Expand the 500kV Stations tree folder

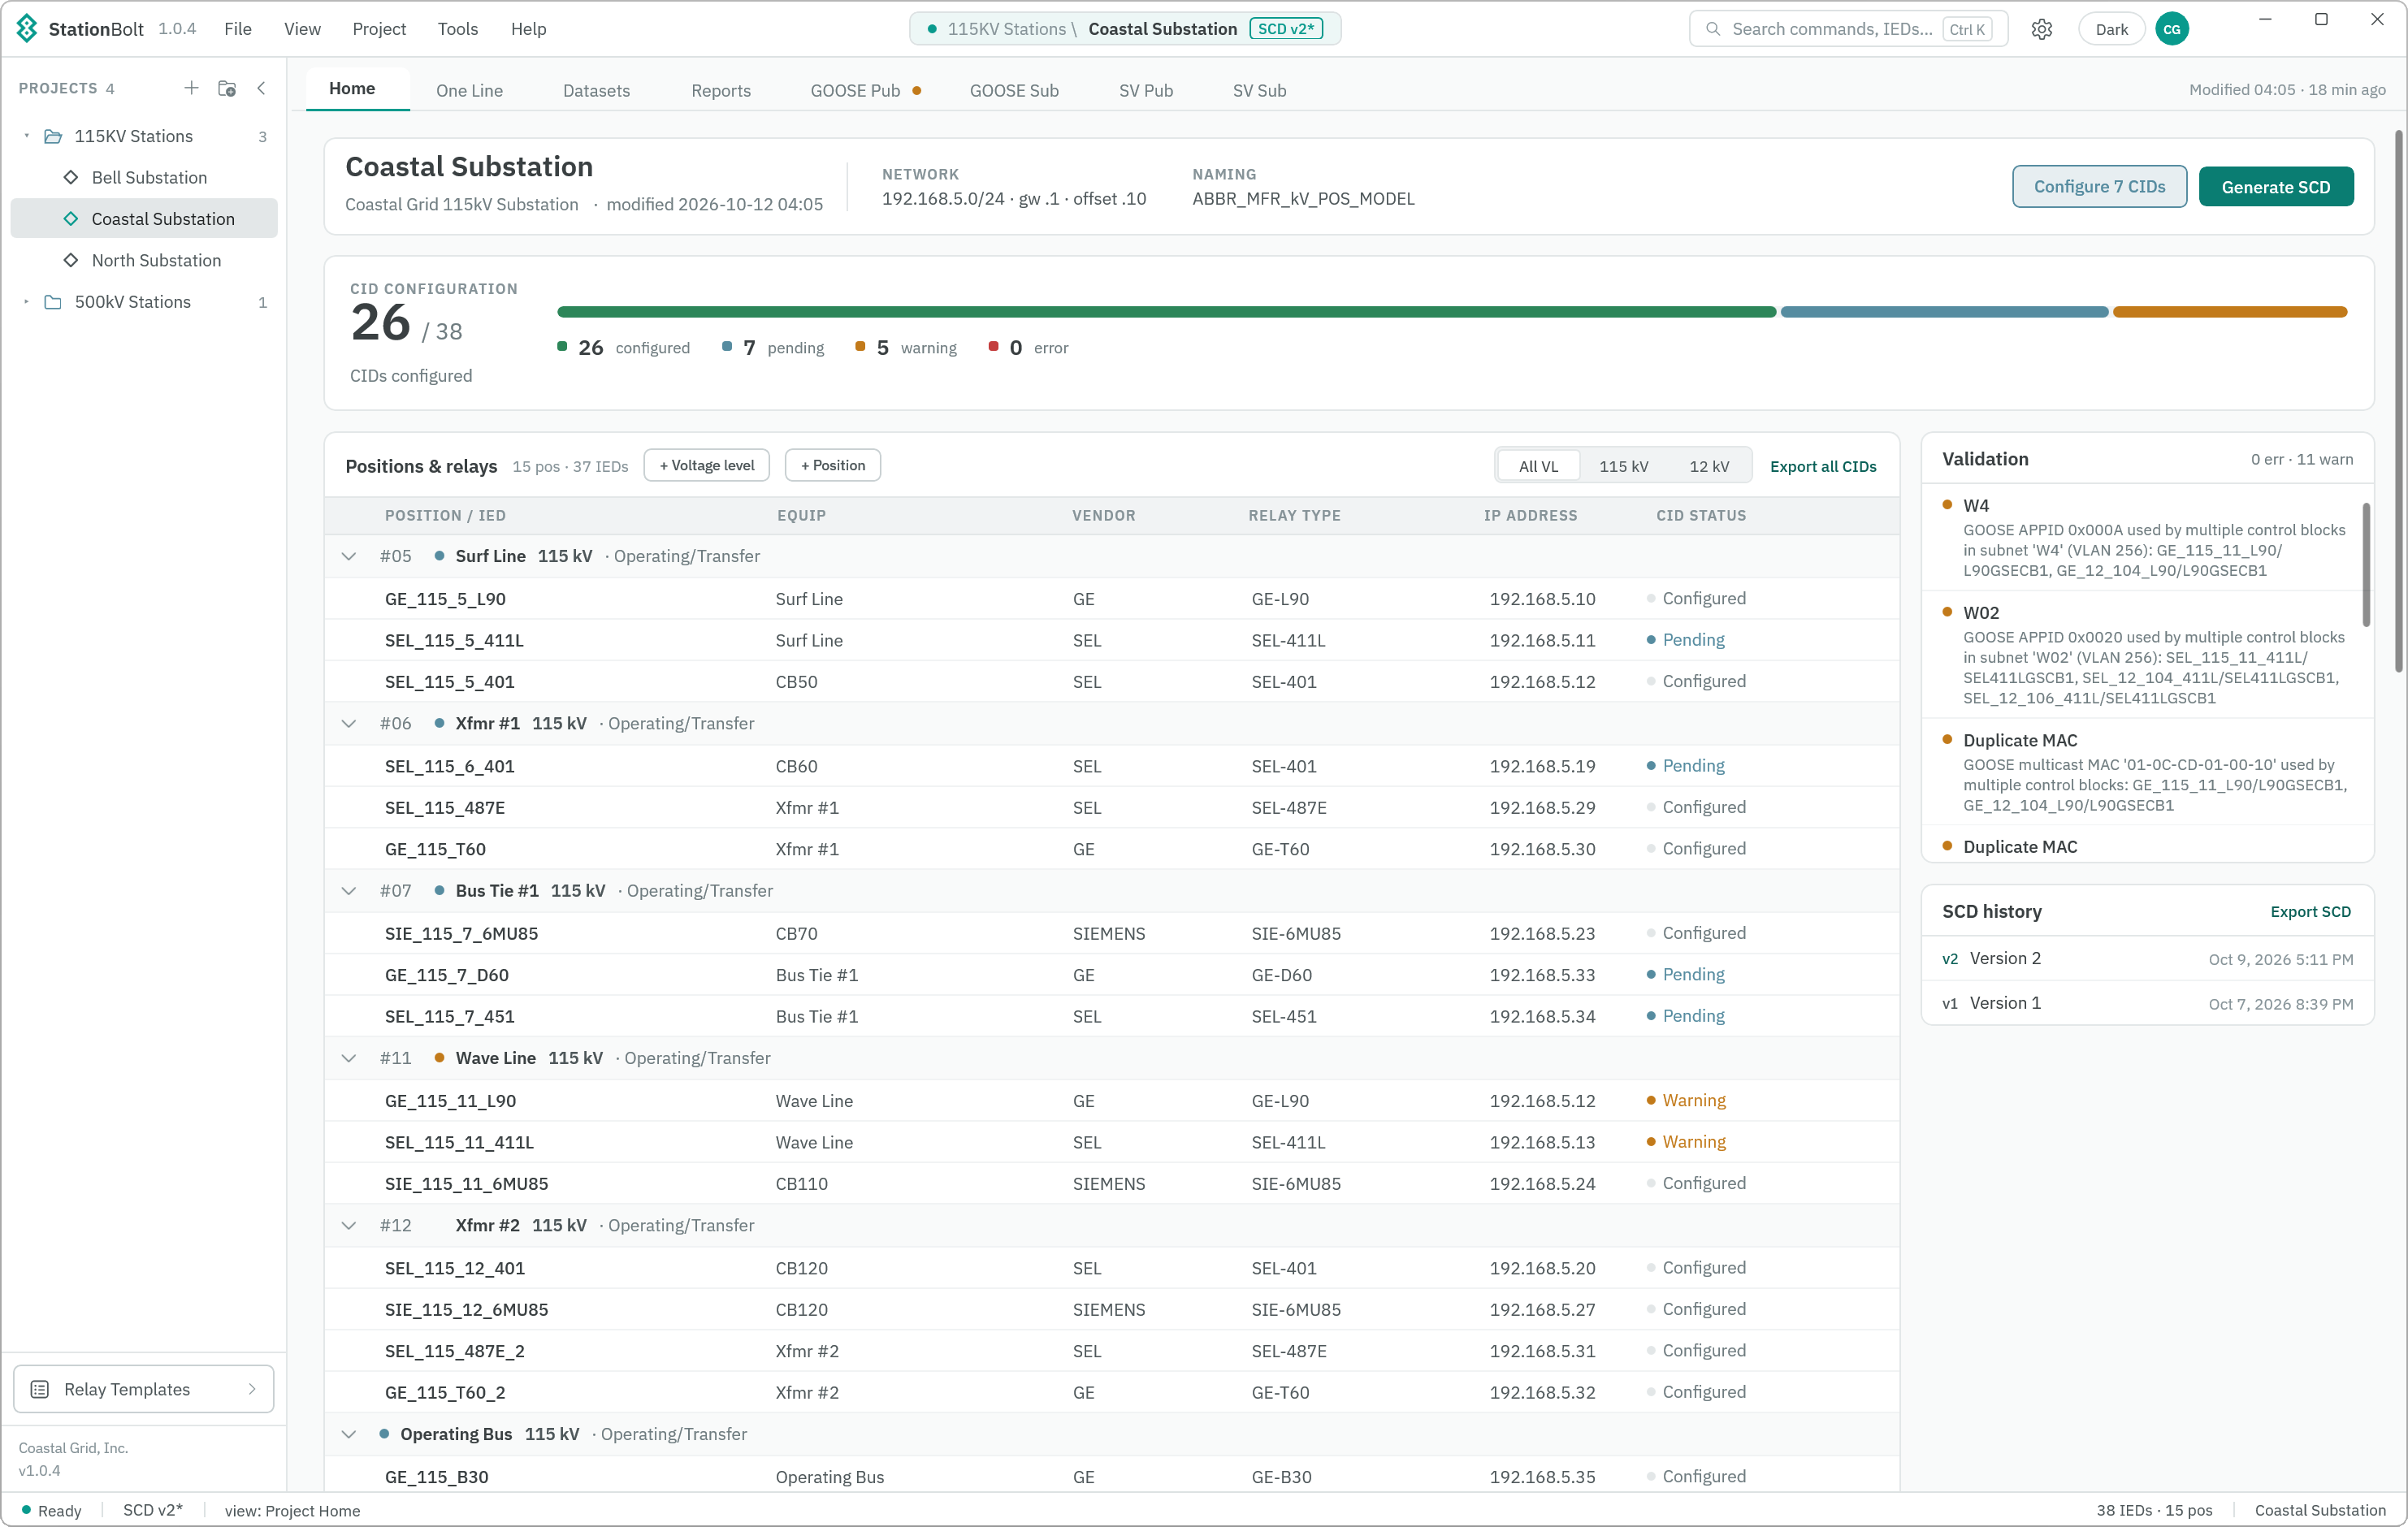(27, 302)
